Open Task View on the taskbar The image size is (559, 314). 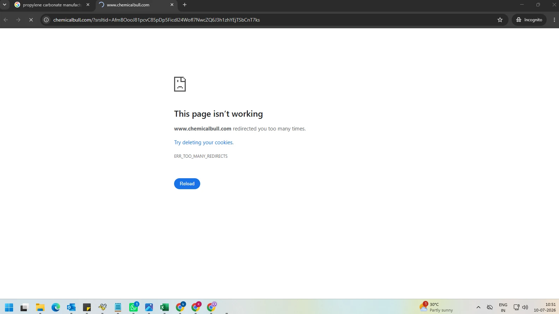(24, 307)
